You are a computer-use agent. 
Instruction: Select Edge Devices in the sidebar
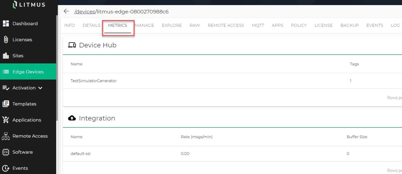[x=28, y=72]
